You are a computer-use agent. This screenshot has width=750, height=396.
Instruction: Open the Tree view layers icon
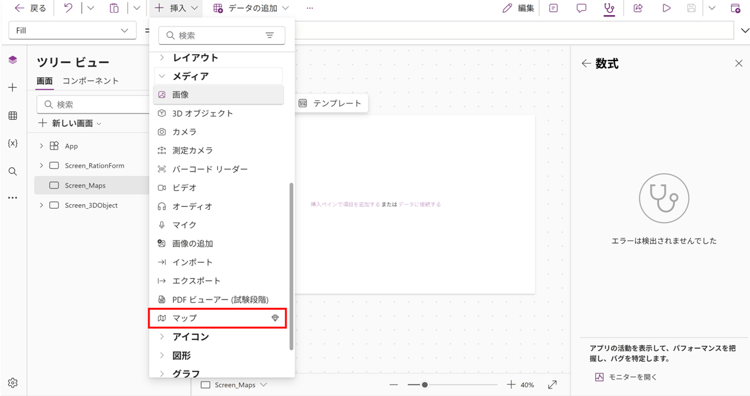[13, 60]
